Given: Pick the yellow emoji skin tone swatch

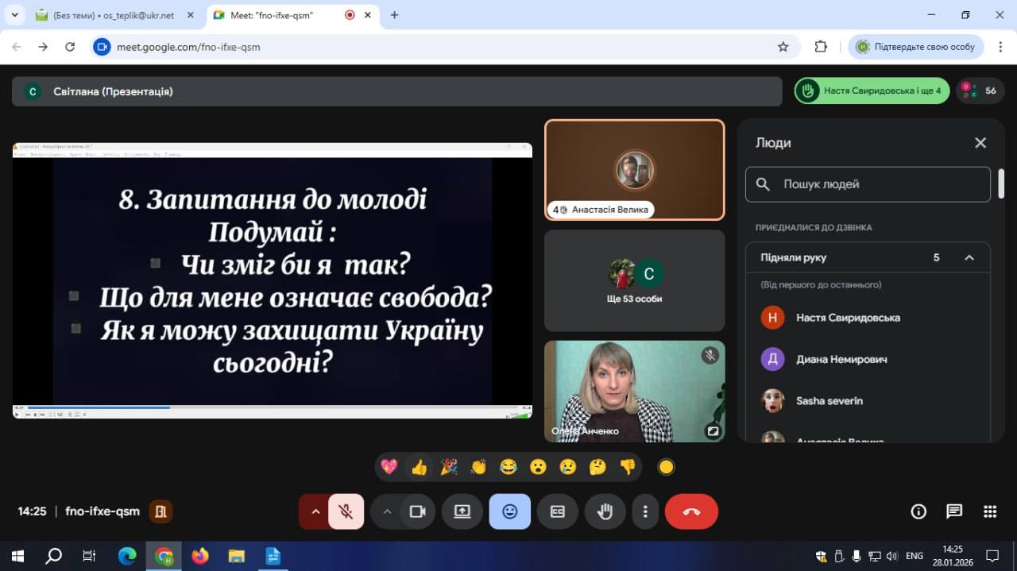Looking at the screenshot, I should (667, 467).
